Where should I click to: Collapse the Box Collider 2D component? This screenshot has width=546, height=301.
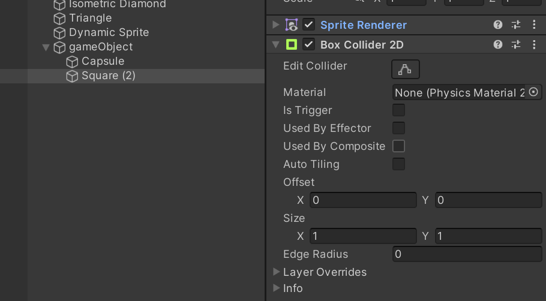point(276,44)
